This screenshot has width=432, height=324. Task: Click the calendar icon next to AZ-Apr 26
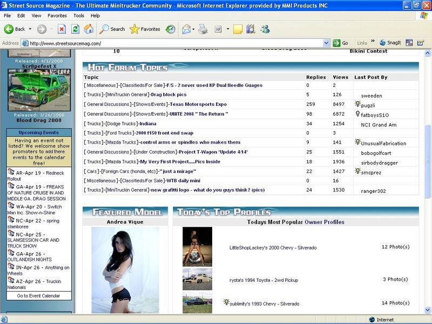[x=11, y=280]
